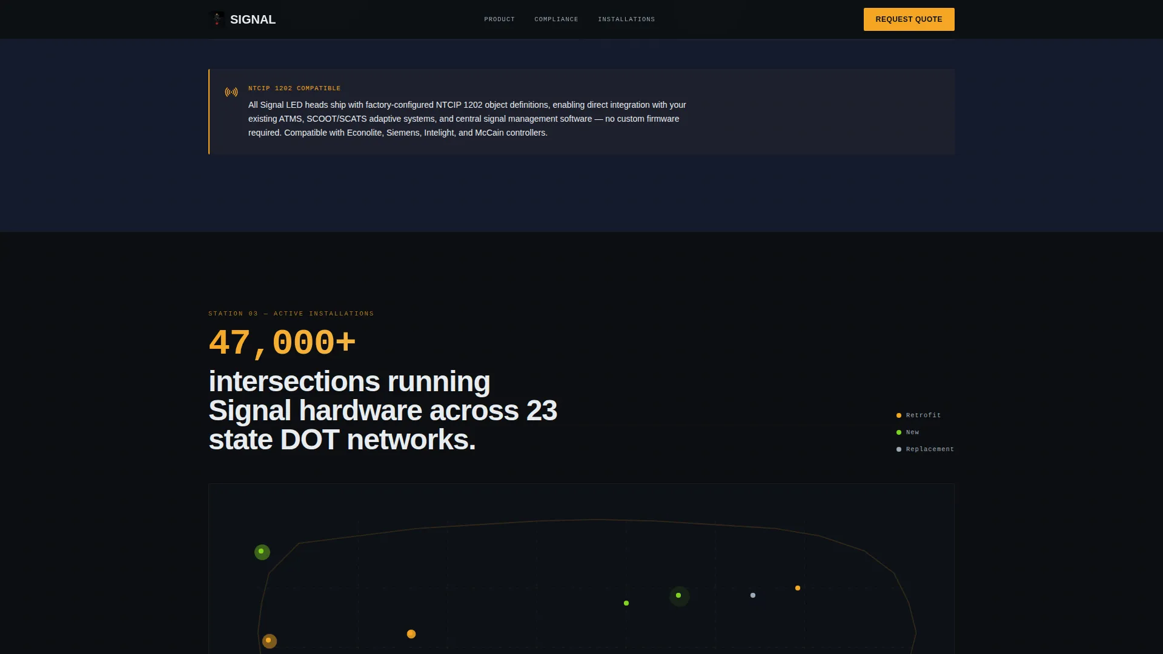Click the small orange dot at map upper-right

(798, 588)
